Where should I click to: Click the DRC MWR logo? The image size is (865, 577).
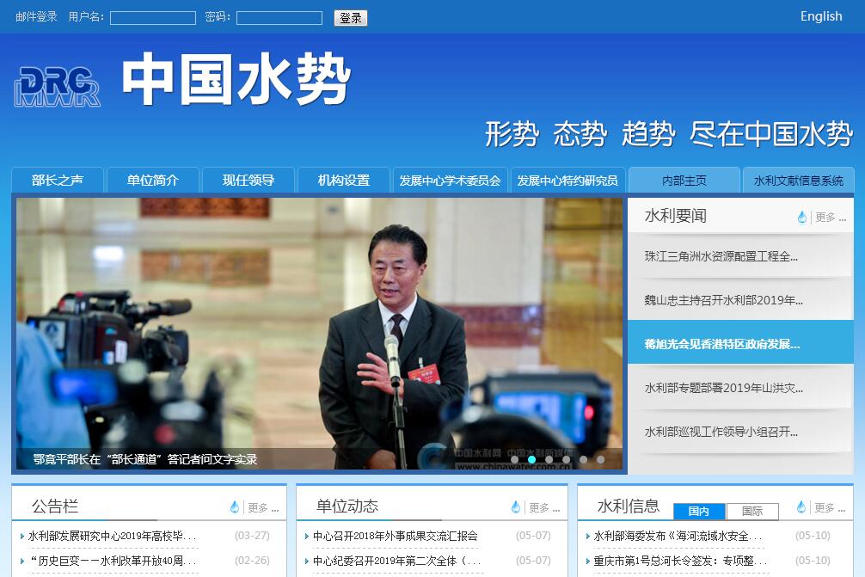[58, 86]
